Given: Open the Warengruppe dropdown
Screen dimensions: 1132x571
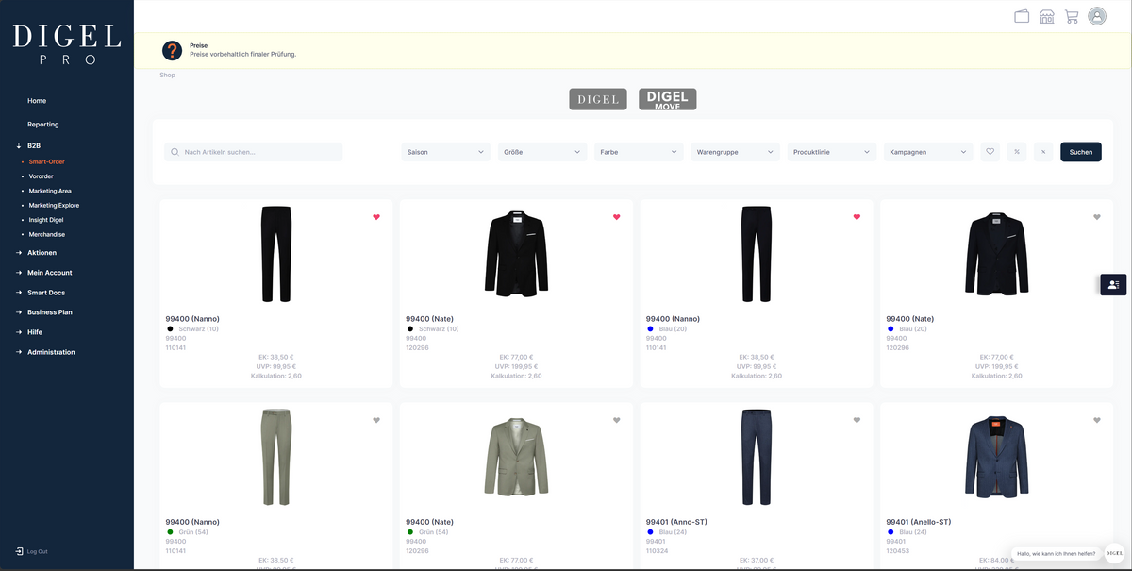Looking at the screenshot, I should point(735,152).
